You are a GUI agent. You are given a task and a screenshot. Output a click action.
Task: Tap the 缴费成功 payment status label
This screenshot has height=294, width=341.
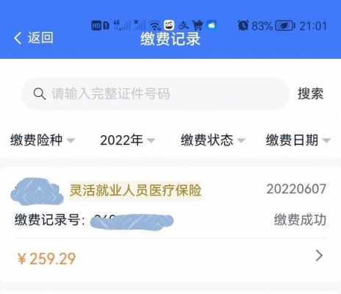[x=300, y=219]
